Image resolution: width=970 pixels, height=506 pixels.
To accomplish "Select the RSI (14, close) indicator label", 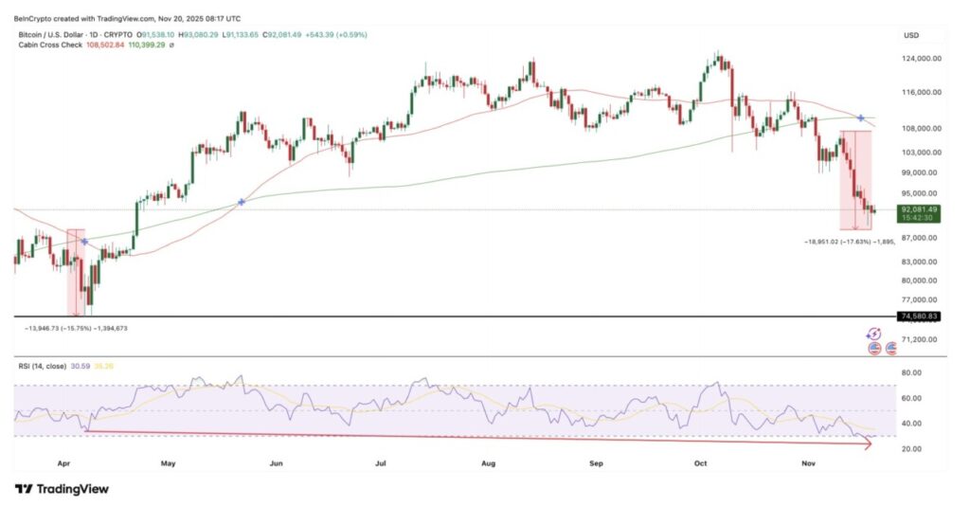I will tap(42, 367).
